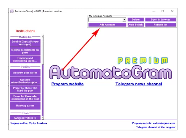
Task: Open the red Instructions heading
Action: pos(26,31)
